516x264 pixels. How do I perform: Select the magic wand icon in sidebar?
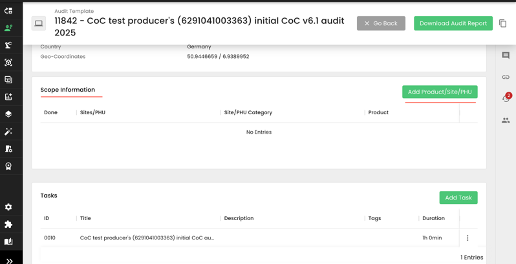coord(8,132)
